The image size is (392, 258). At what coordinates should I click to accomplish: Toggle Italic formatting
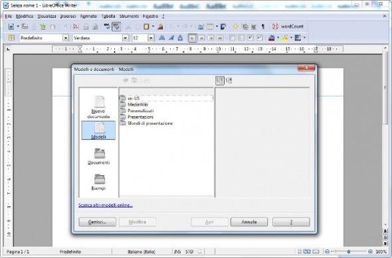coord(171,38)
